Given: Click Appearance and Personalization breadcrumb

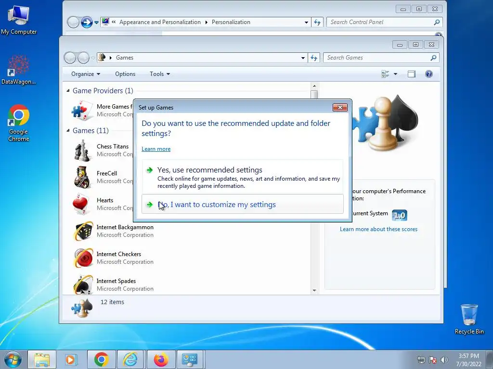Looking at the screenshot, I should tap(160, 22).
